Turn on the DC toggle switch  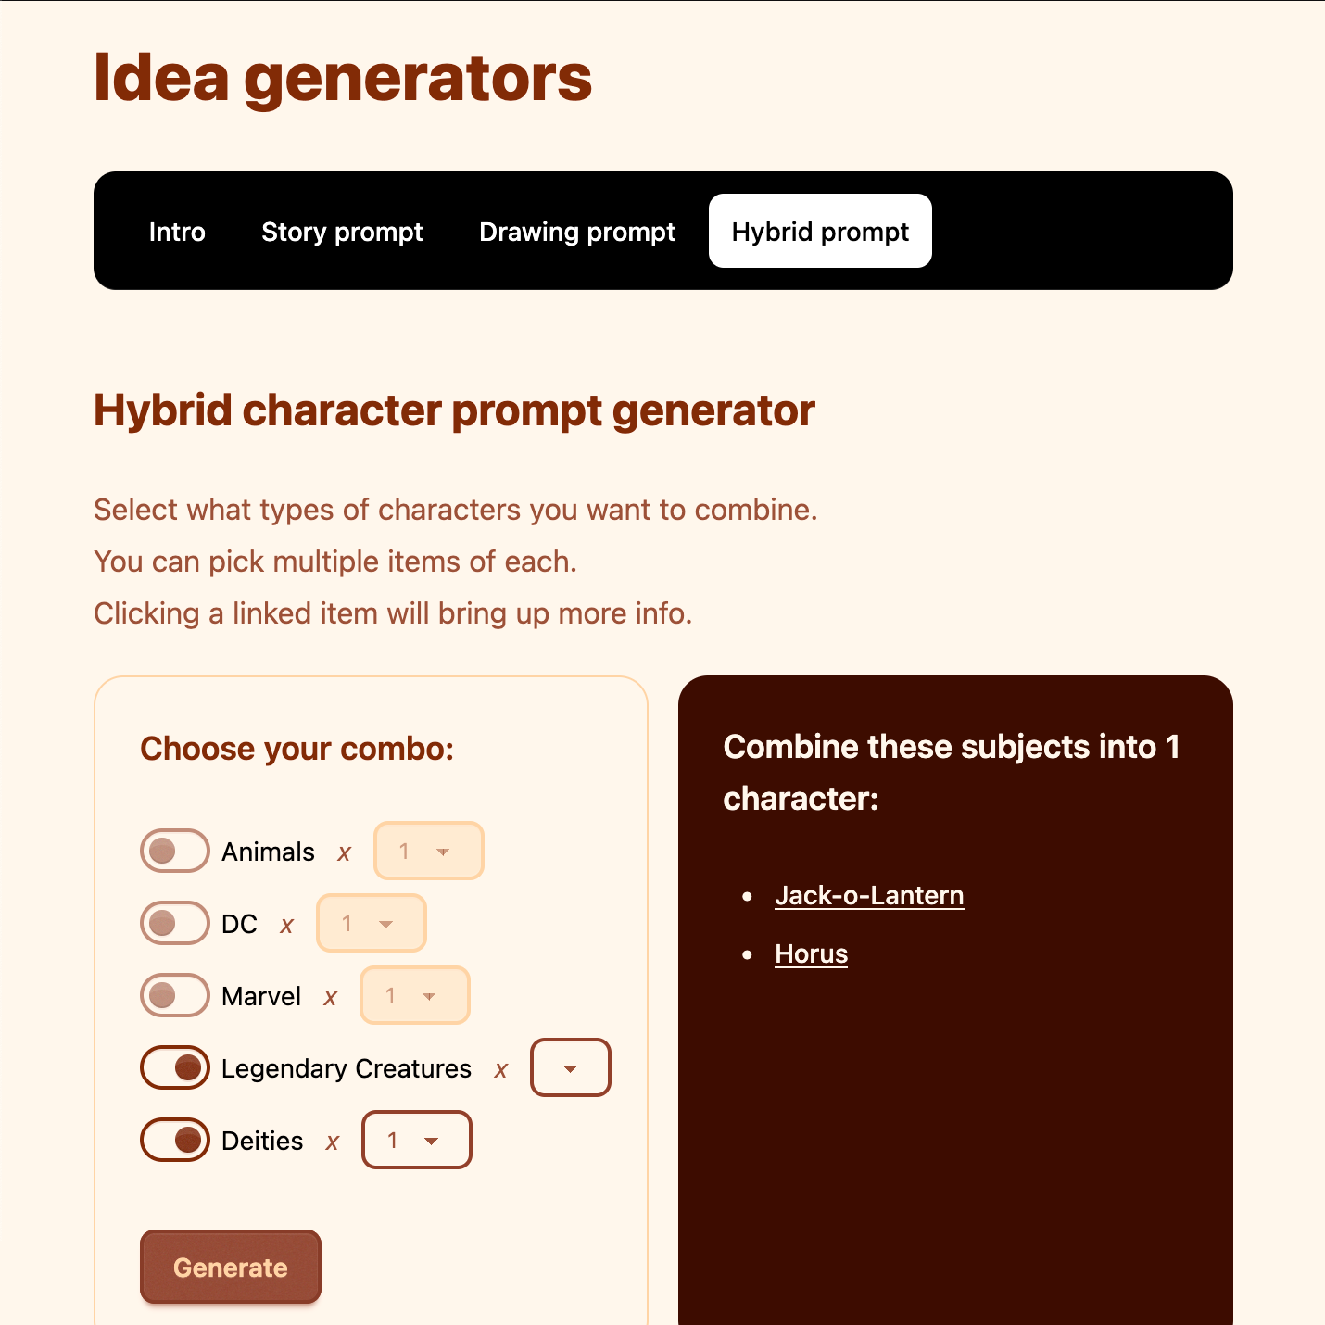coord(175,923)
